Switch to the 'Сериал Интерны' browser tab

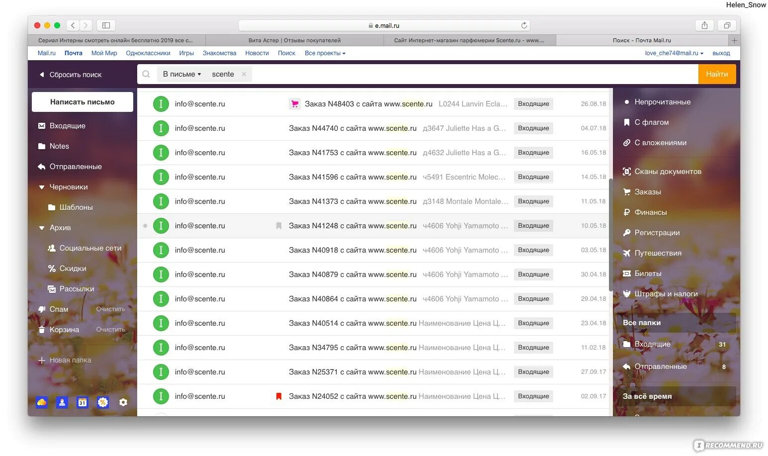(x=116, y=40)
